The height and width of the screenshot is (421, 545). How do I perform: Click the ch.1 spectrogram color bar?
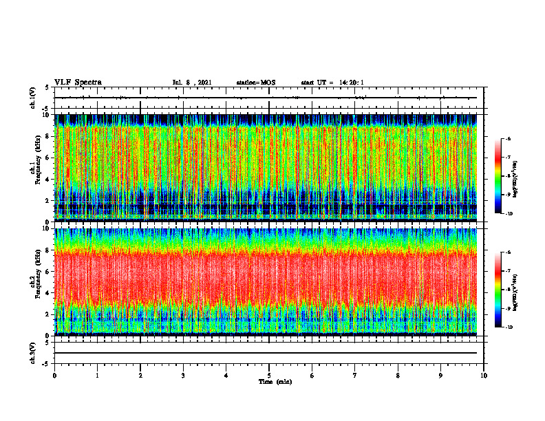(x=498, y=176)
